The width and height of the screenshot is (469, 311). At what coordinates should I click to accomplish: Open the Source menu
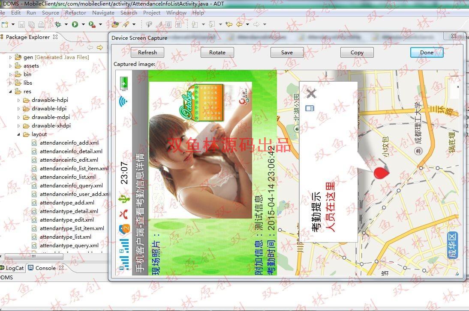click(x=51, y=12)
